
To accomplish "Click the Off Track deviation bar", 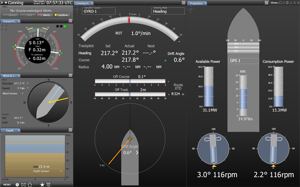I will 130,95.
